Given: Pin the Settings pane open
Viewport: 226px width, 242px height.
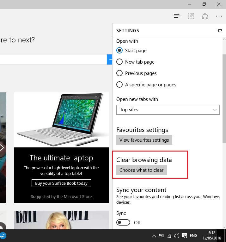Looking at the screenshot, I should [x=219, y=30].
